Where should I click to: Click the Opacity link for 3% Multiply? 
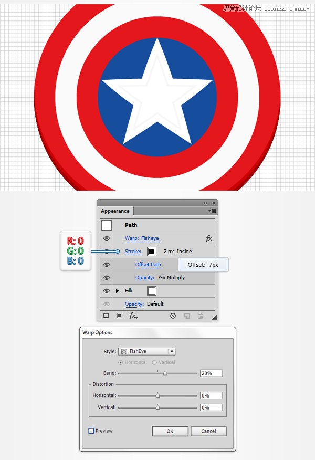(x=145, y=278)
